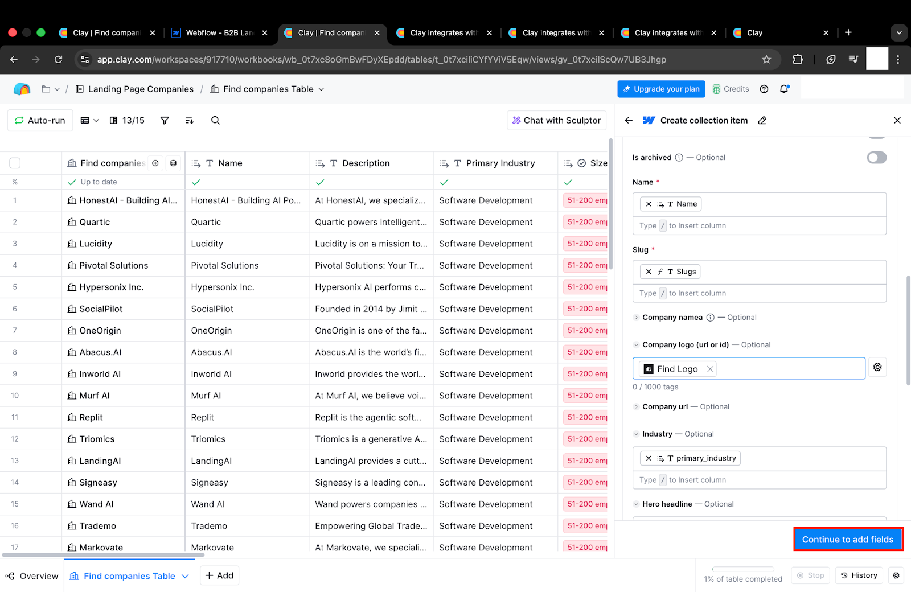
Task: Collapse the Industry field
Action: [637, 434]
